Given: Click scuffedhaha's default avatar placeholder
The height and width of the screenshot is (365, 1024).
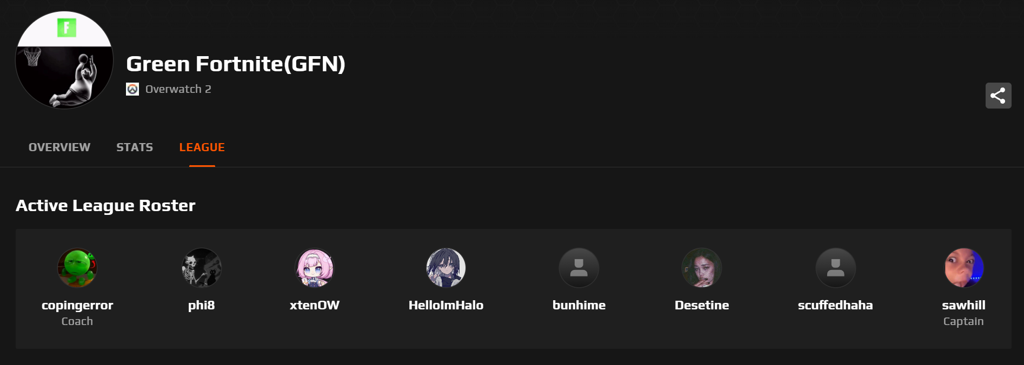Looking at the screenshot, I should [x=835, y=268].
